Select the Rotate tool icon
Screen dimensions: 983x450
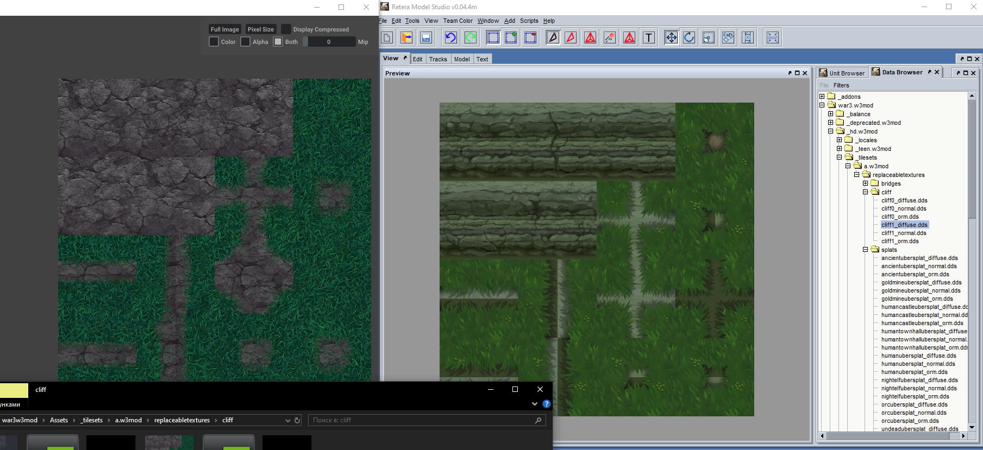click(689, 37)
